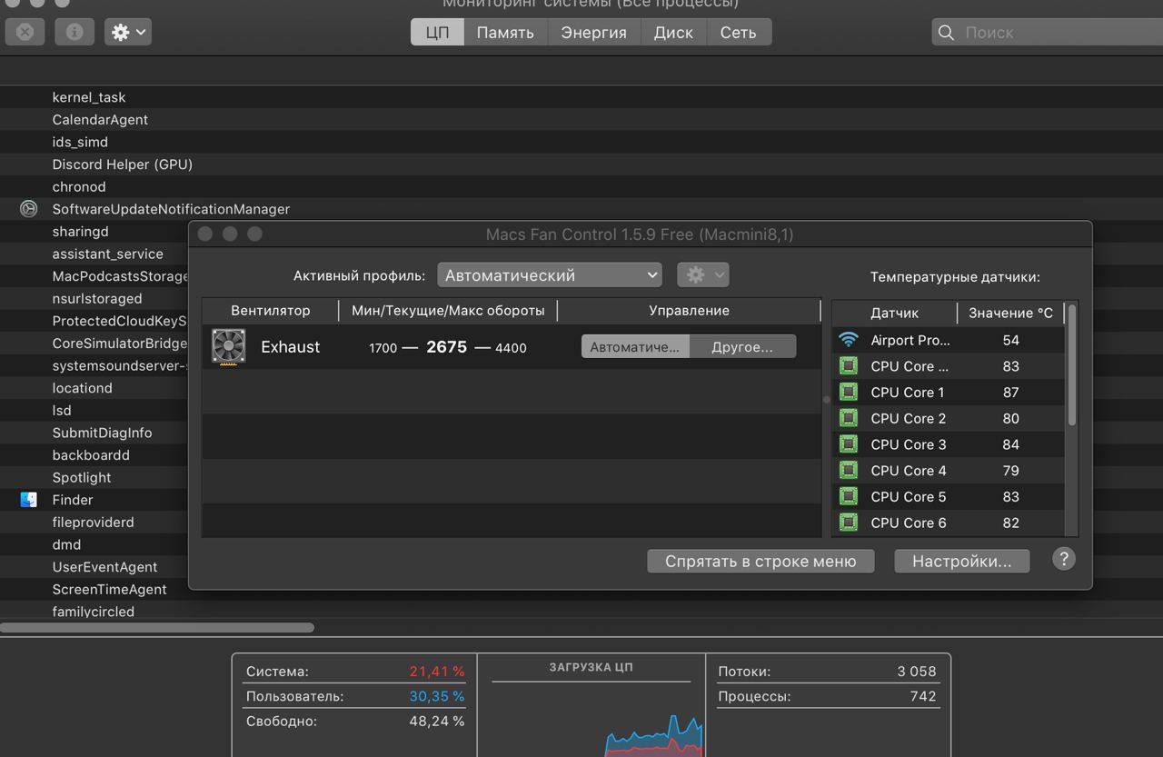Select the CalendarAgent process row

(581, 120)
